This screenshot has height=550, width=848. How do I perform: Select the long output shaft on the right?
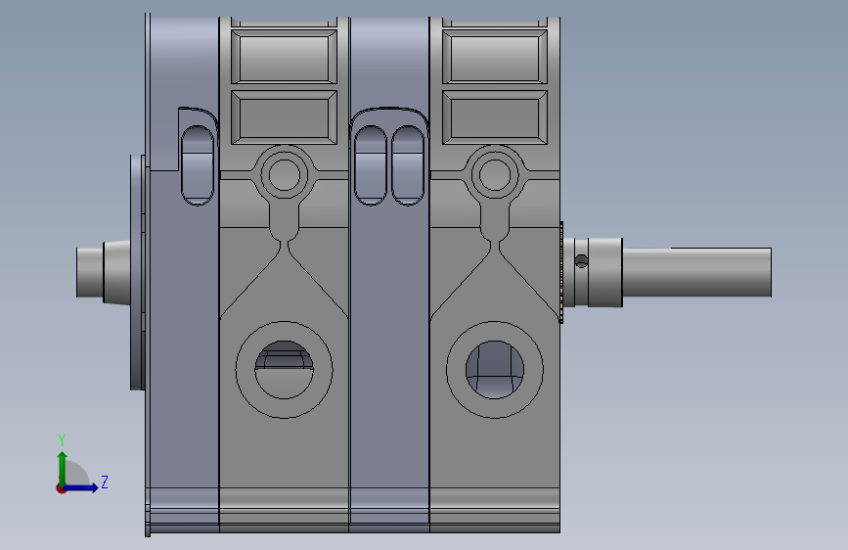click(696, 272)
